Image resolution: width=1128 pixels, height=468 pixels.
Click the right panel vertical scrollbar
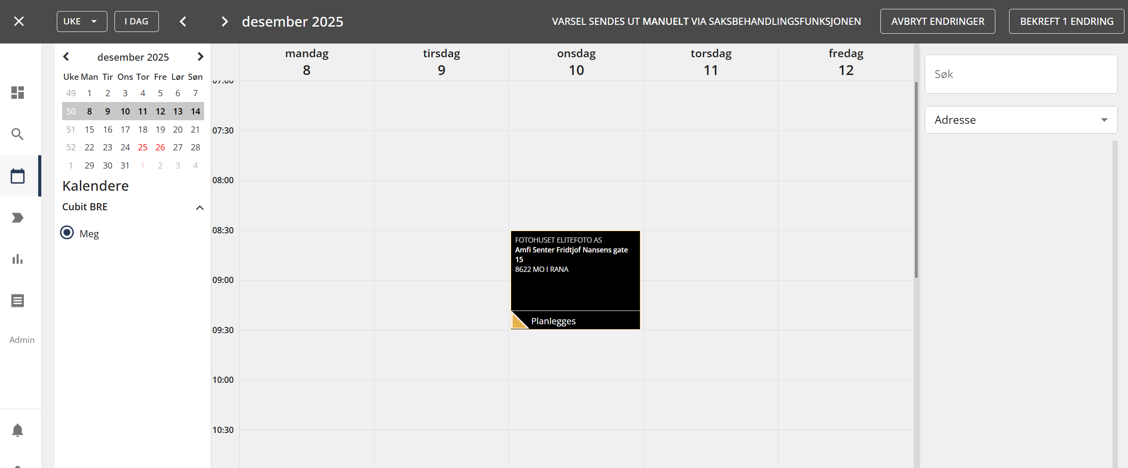(x=1115, y=304)
